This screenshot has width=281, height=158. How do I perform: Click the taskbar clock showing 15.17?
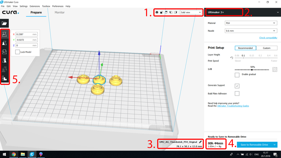tap(266, 154)
